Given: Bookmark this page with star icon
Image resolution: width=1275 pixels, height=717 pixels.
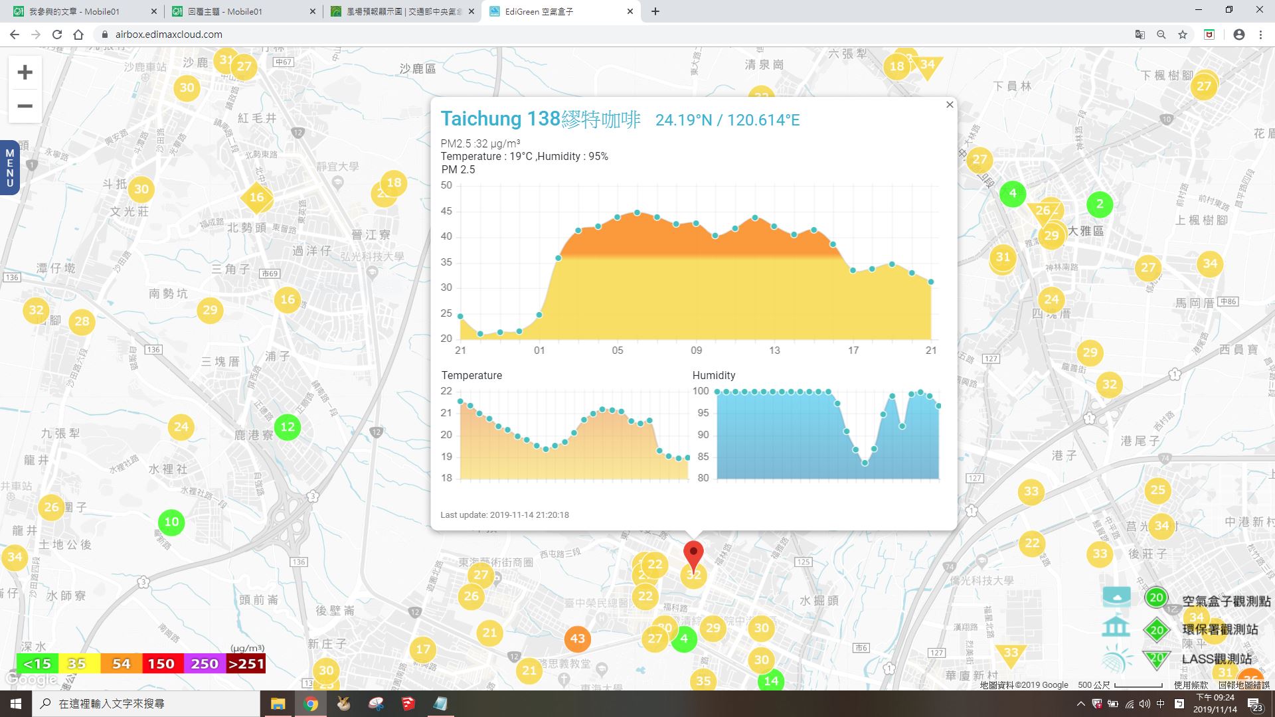Looking at the screenshot, I should [1183, 35].
